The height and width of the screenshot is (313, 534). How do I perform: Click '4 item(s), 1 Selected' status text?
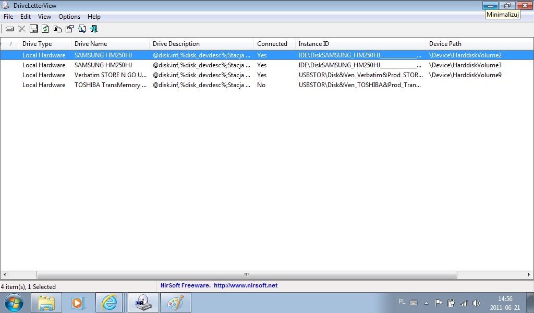click(28, 287)
